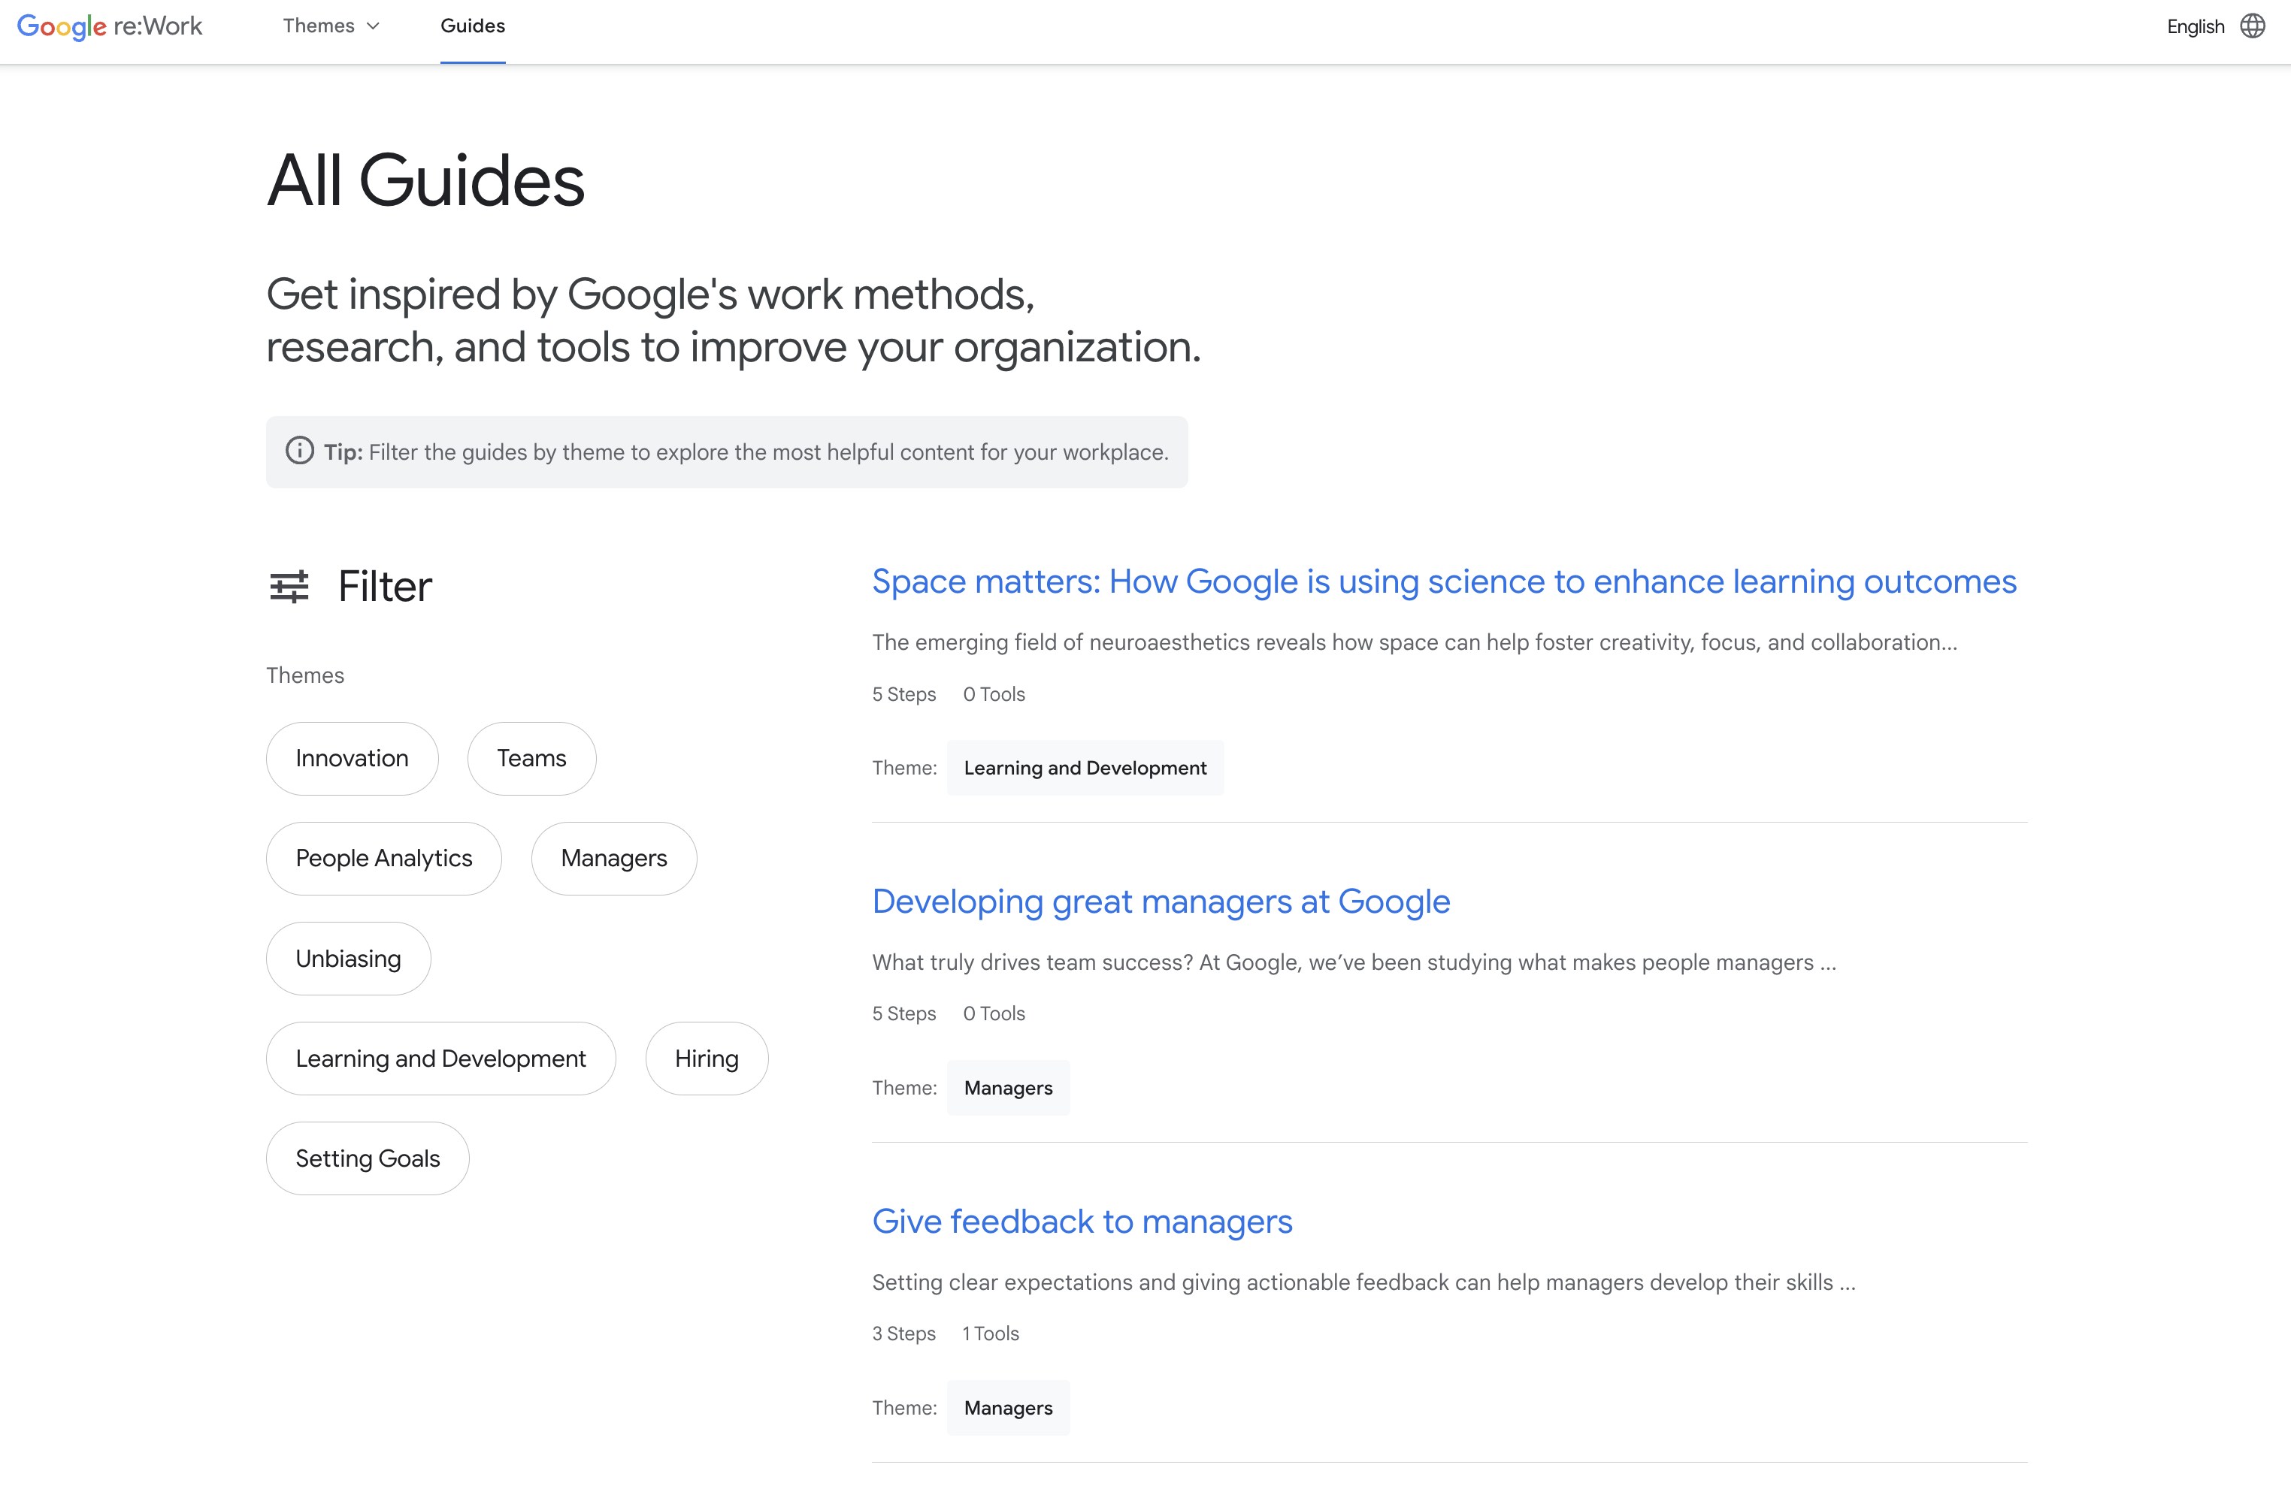Toggle the Innovation theme filter
Viewport: 2291px width, 1489px height.
click(353, 758)
